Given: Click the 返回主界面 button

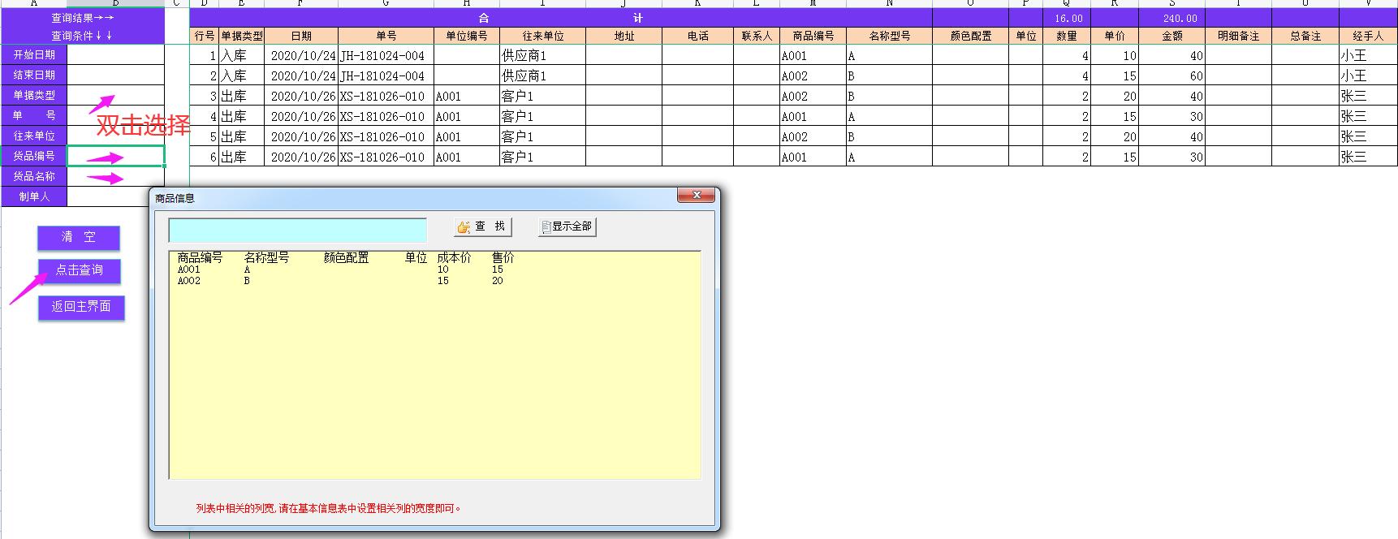Looking at the screenshot, I should (x=81, y=307).
